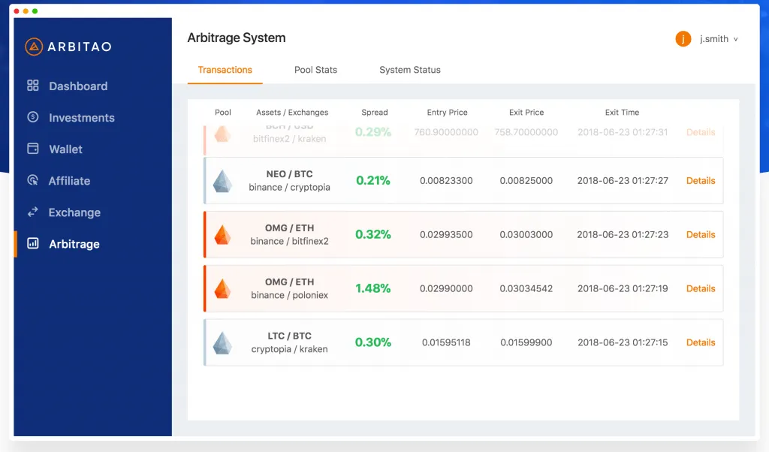Click the NEO / BTC pool crystal icon
Screen dimensions: 769x452
pyautogui.click(x=222, y=181)
